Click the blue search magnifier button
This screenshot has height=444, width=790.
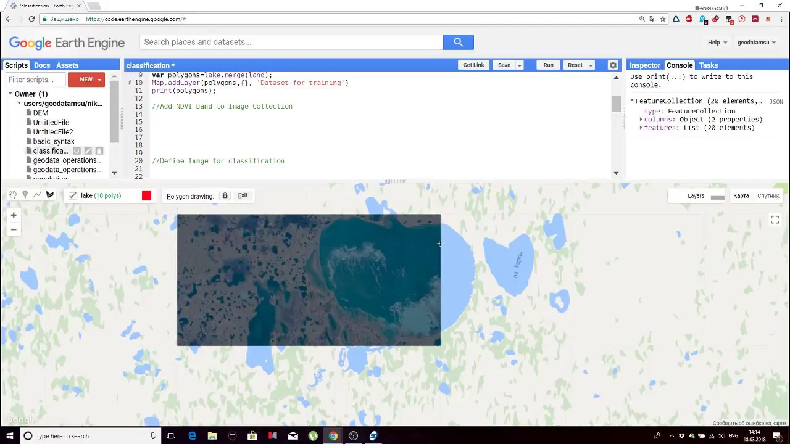click(x=458, y=42)
